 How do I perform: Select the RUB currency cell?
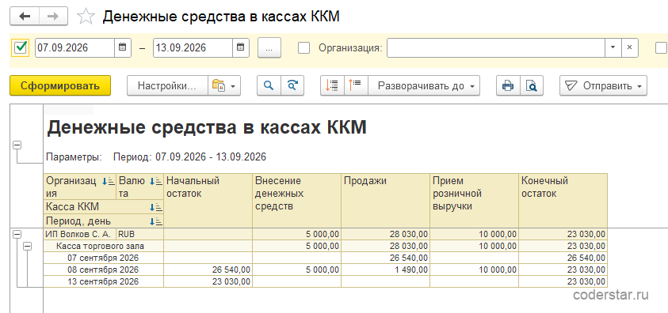click(140, 234)
